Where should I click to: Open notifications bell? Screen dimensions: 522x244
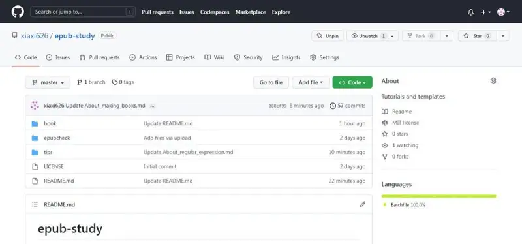(470, 12)
